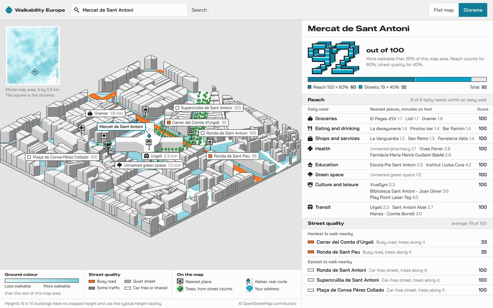The height and width of the screenshot is (308, 493).
Task: Click the Green space tree icon in Reach table
Action: (310, 175)
